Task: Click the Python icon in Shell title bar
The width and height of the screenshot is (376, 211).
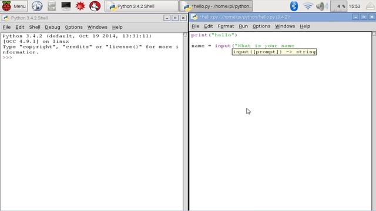Action: tap(6, 18)
